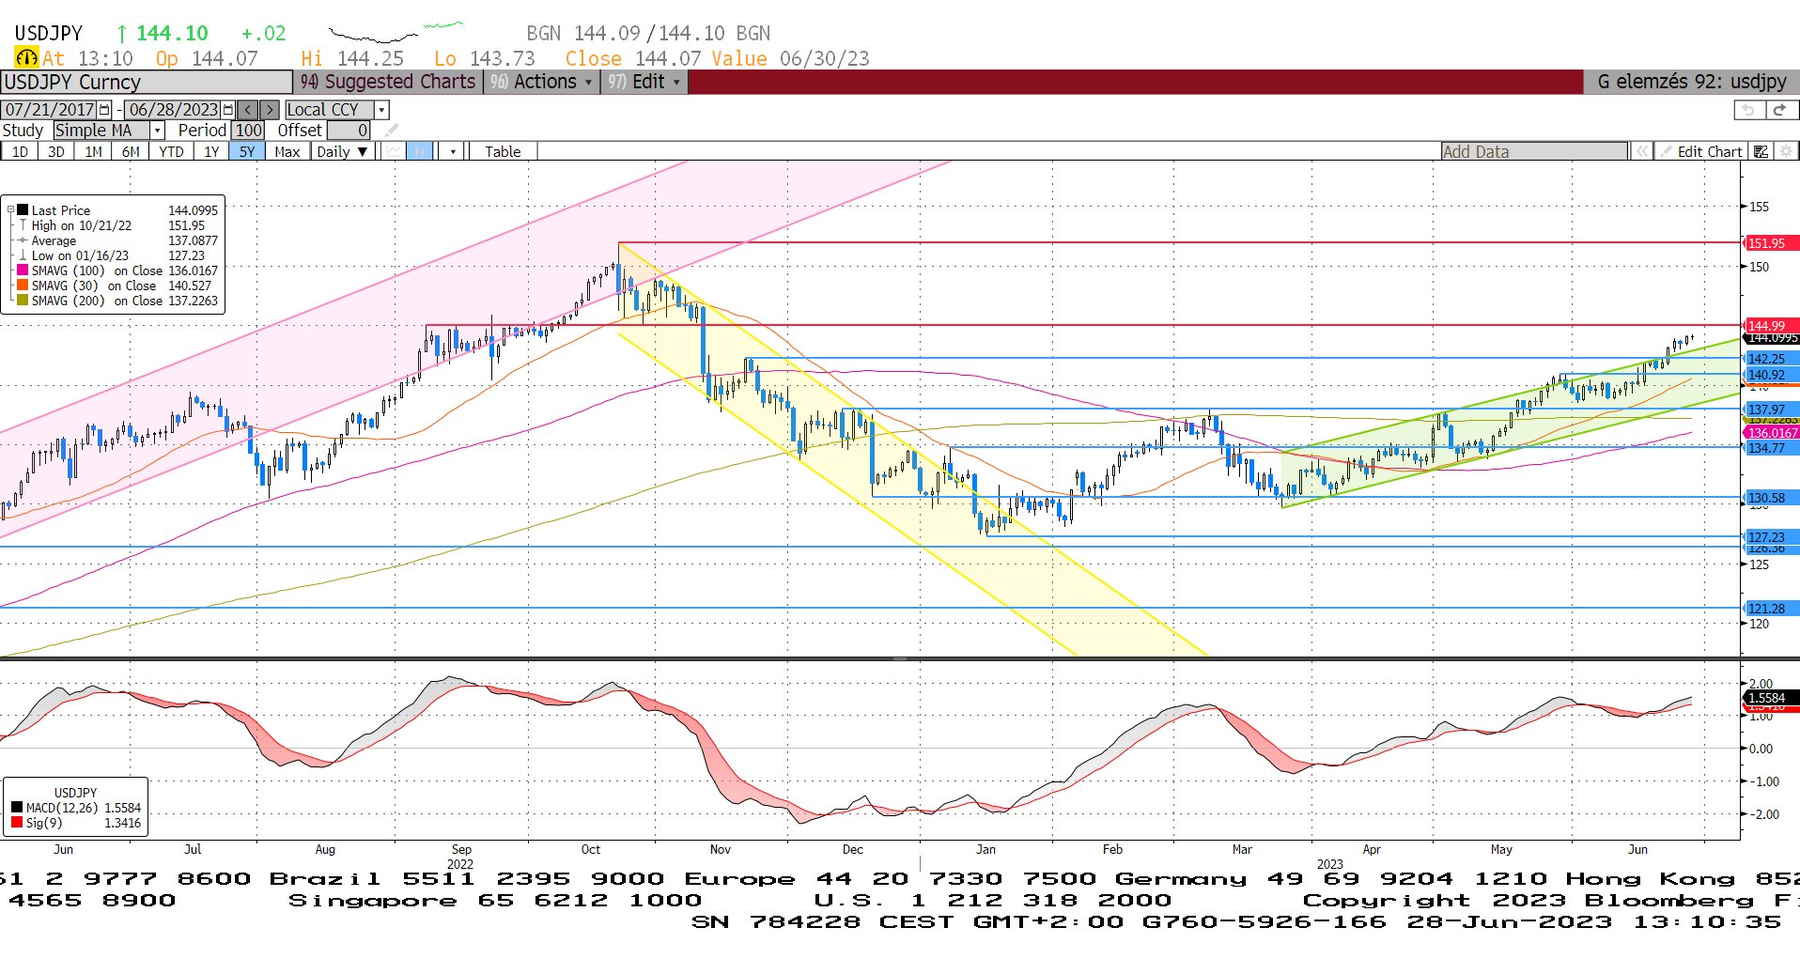Open the start date calendar picker
Viewport: 1800px width, 974px height.
coord(104,110)
